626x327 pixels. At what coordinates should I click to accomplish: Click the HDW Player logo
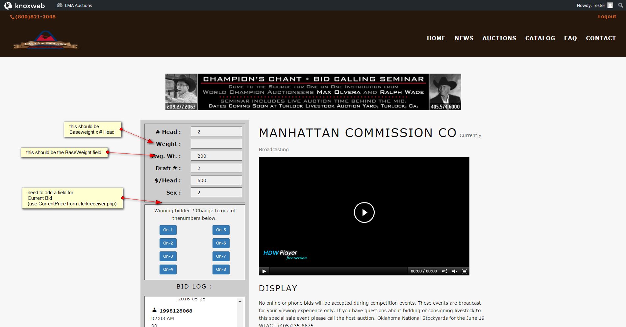tap(285, 255)
